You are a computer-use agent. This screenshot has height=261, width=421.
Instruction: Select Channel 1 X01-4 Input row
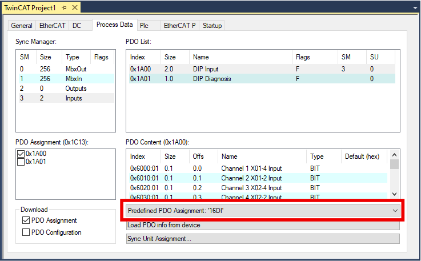point(258,168)
